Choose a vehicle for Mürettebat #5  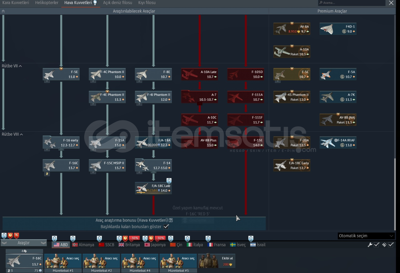(178, 261)
